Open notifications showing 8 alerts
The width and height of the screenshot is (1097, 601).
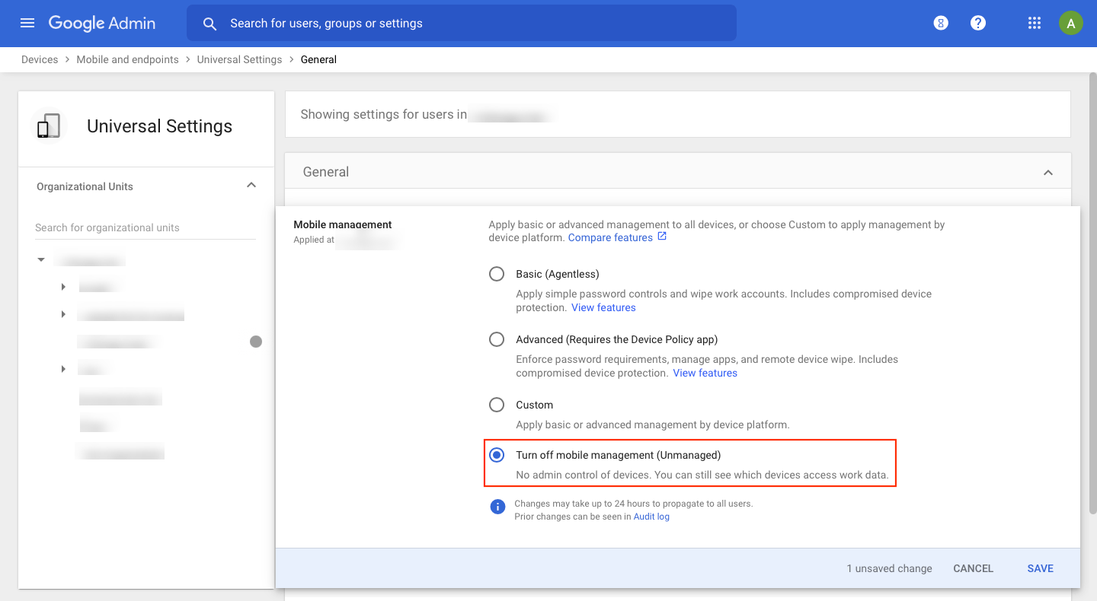point(940,23)
